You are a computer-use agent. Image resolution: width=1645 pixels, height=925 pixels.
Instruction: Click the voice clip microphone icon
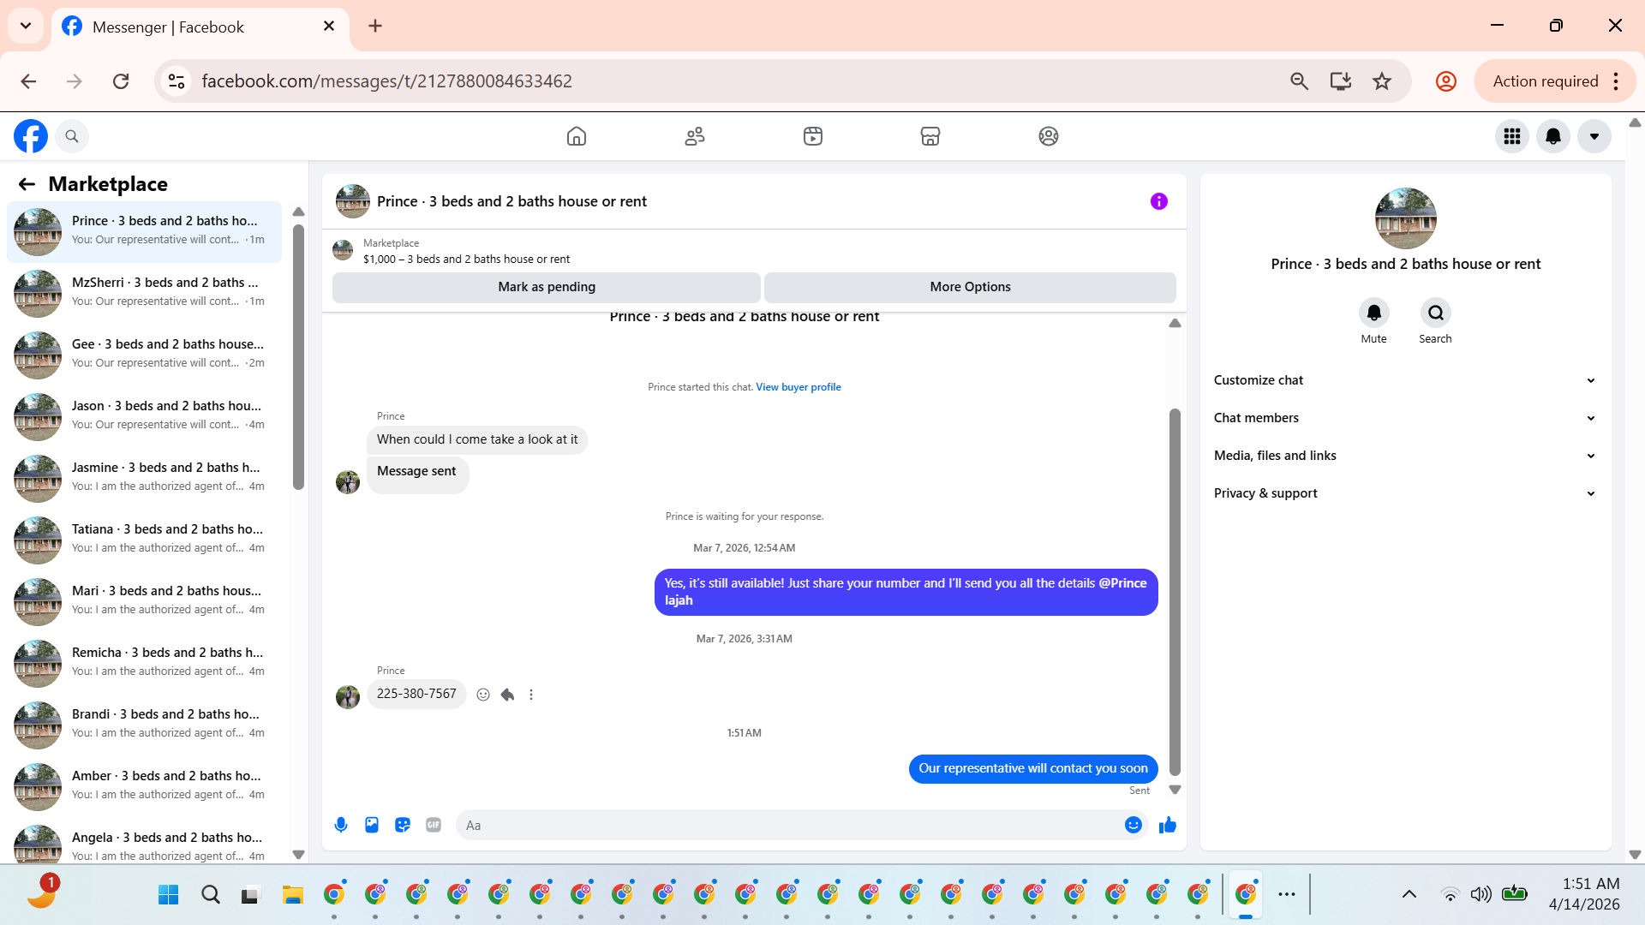click(x=341, y=825)
